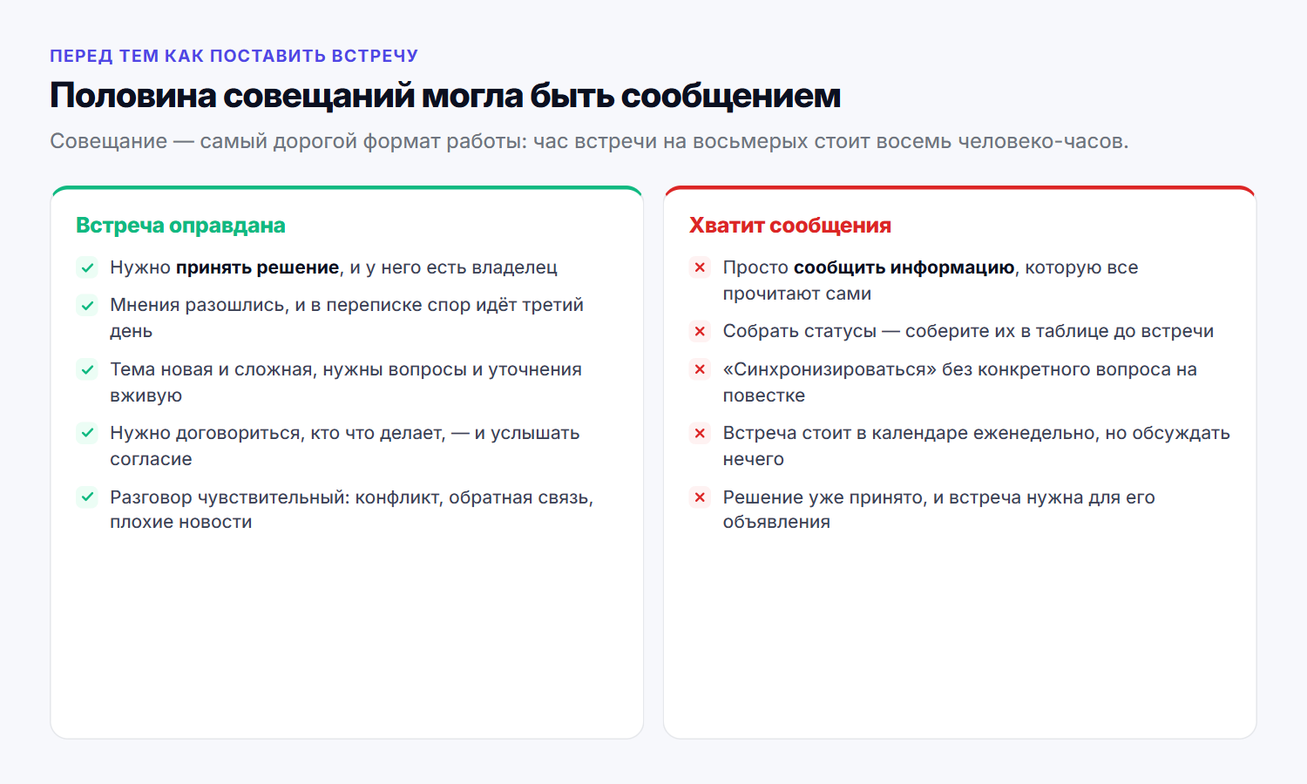The height and width of the screenshot is (784, 1307).
Task: Click the line «Разговор чувствительный: конфликт, обратная связь»
Action: coord(352,510)
